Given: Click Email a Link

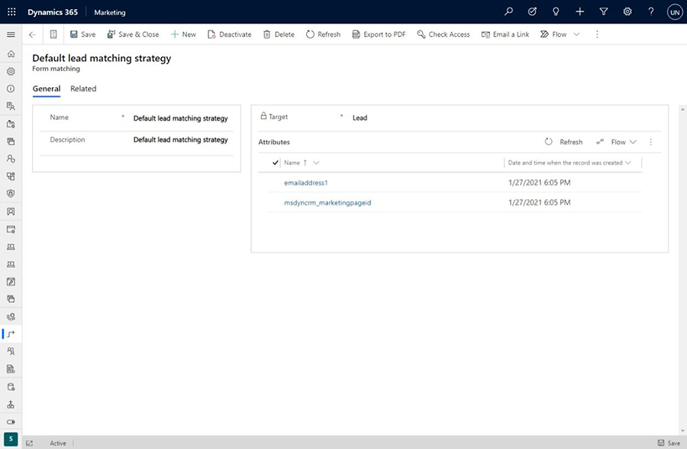Looking at the screenshot, I should click(x=505, y=34).
